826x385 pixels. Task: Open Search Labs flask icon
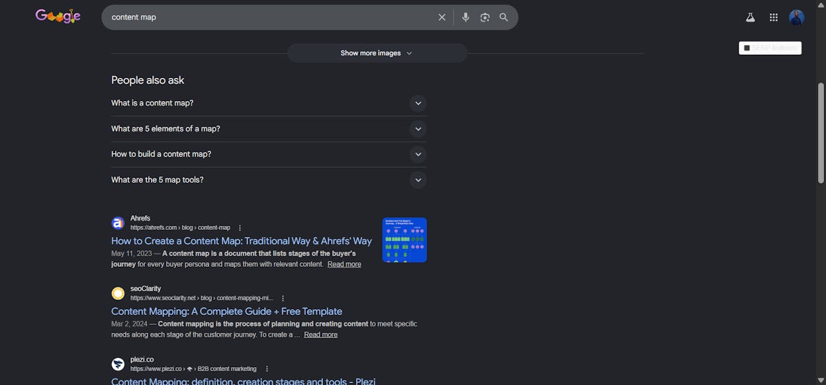[750, 18]
